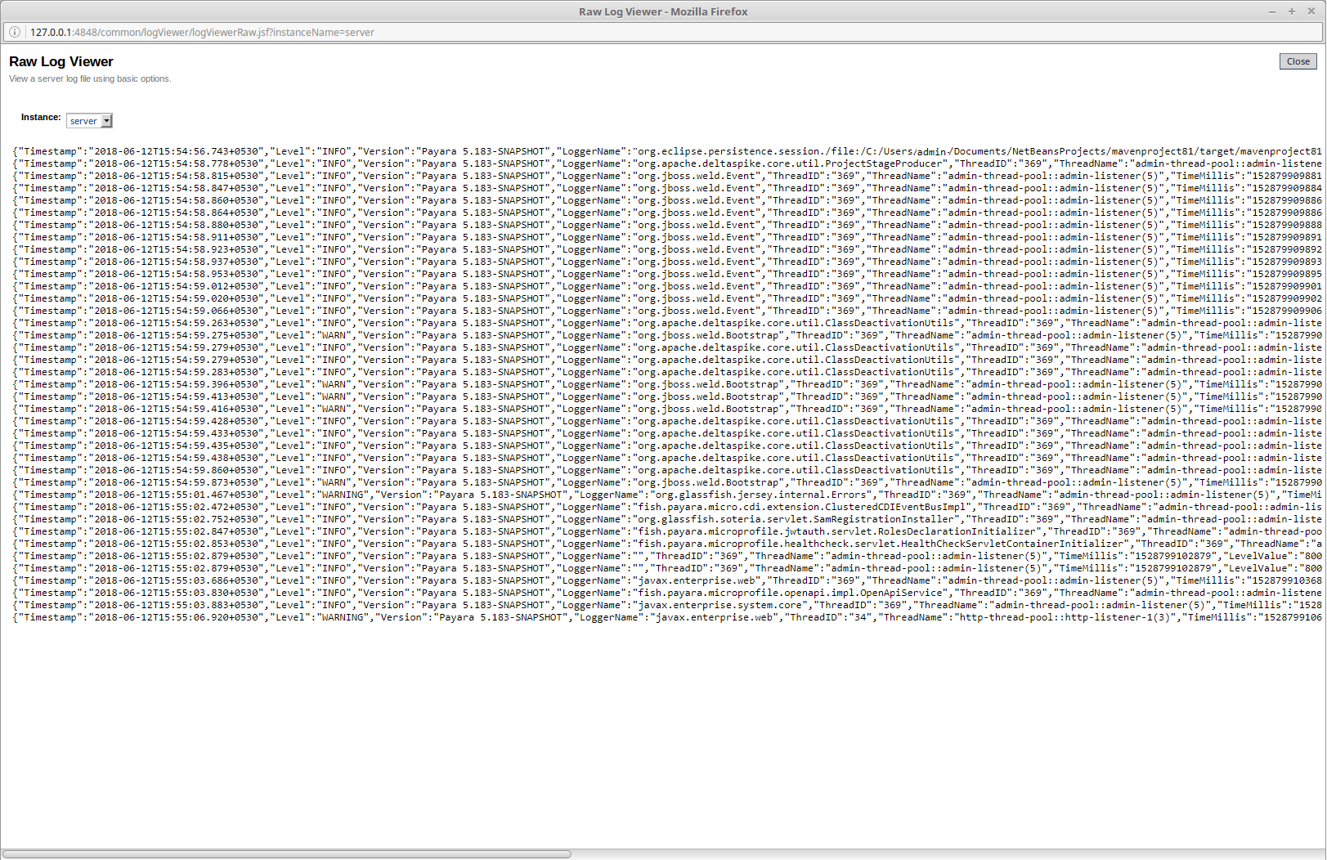Screen dimensions: 1327x860
Task: Click inside the address bar URL field
Action: (245, 32)
